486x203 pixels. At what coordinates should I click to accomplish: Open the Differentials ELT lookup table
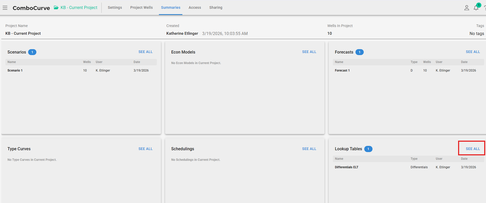pos(346,167)
